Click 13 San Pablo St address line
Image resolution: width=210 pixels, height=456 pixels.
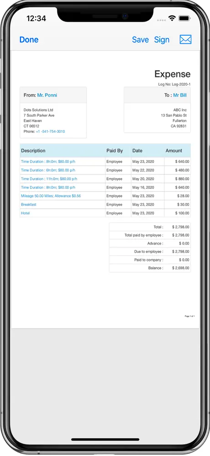point(174,115)
